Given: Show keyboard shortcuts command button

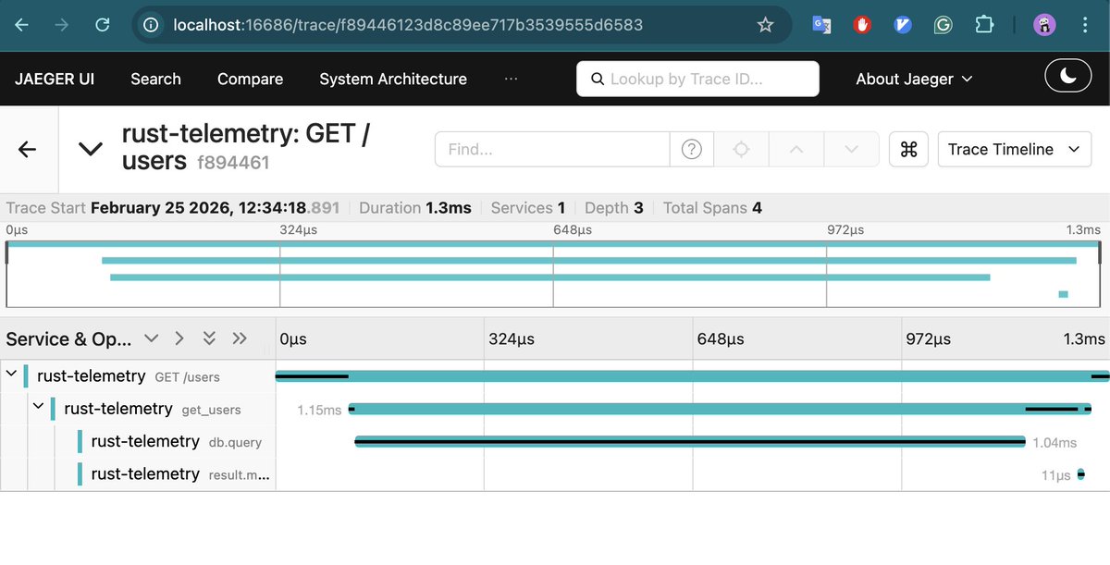Looking at the screenshot, I should point(908,149).
